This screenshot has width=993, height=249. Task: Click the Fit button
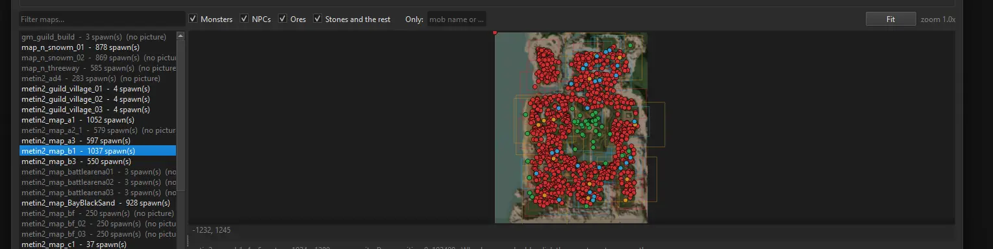890,19
